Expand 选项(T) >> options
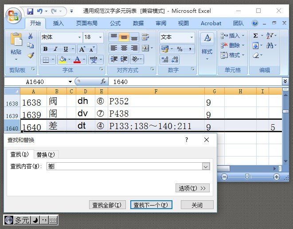 point(192,188)
